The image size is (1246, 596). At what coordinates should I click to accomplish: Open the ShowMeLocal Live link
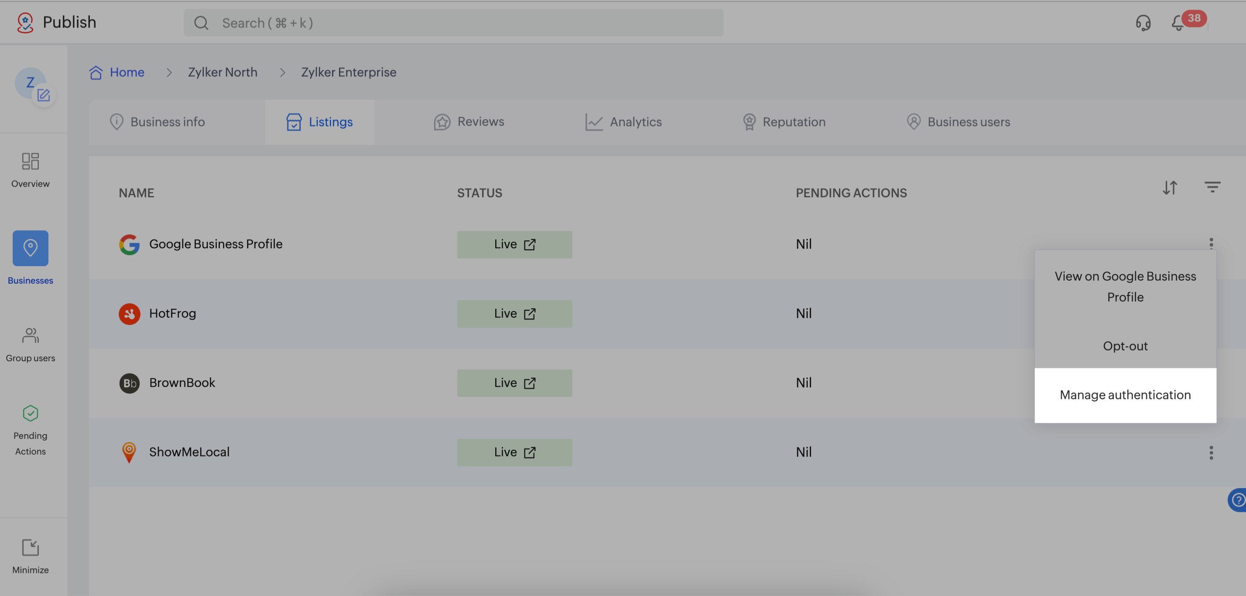point(514,452)
